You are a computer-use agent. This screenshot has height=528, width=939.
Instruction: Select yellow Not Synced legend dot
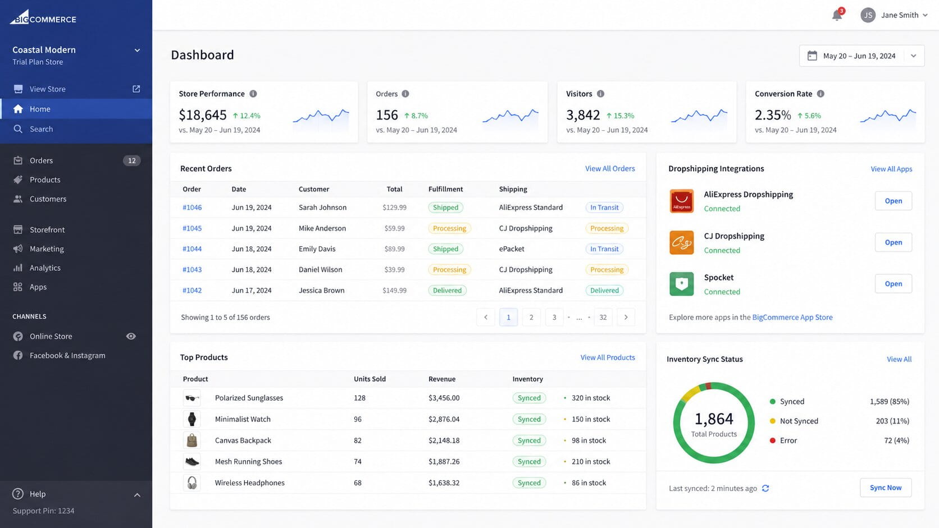click(773, 421)
